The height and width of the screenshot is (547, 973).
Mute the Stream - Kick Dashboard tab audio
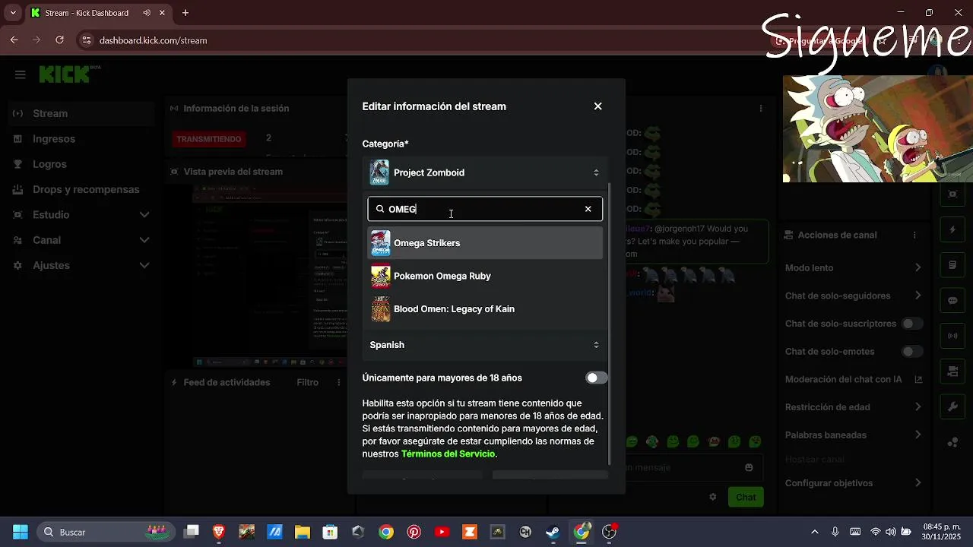point(147,13)
